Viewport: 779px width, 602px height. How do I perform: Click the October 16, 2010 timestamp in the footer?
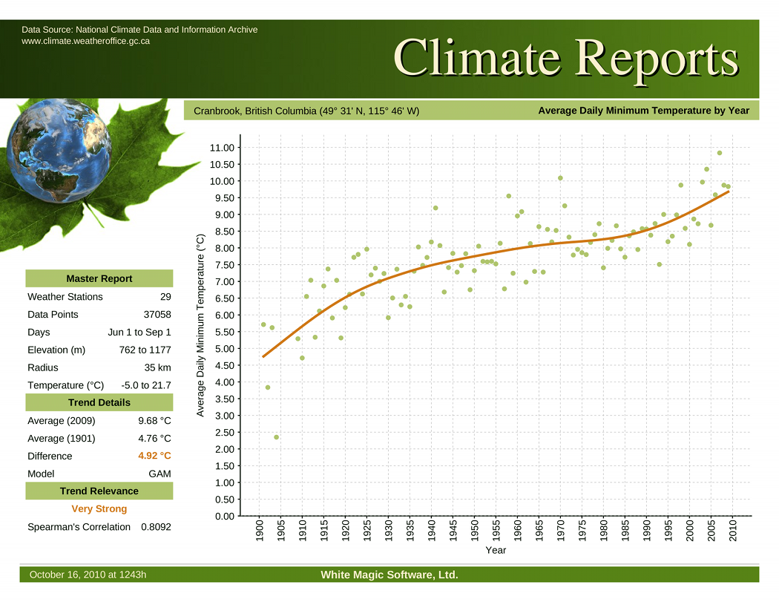pos(88,575)
